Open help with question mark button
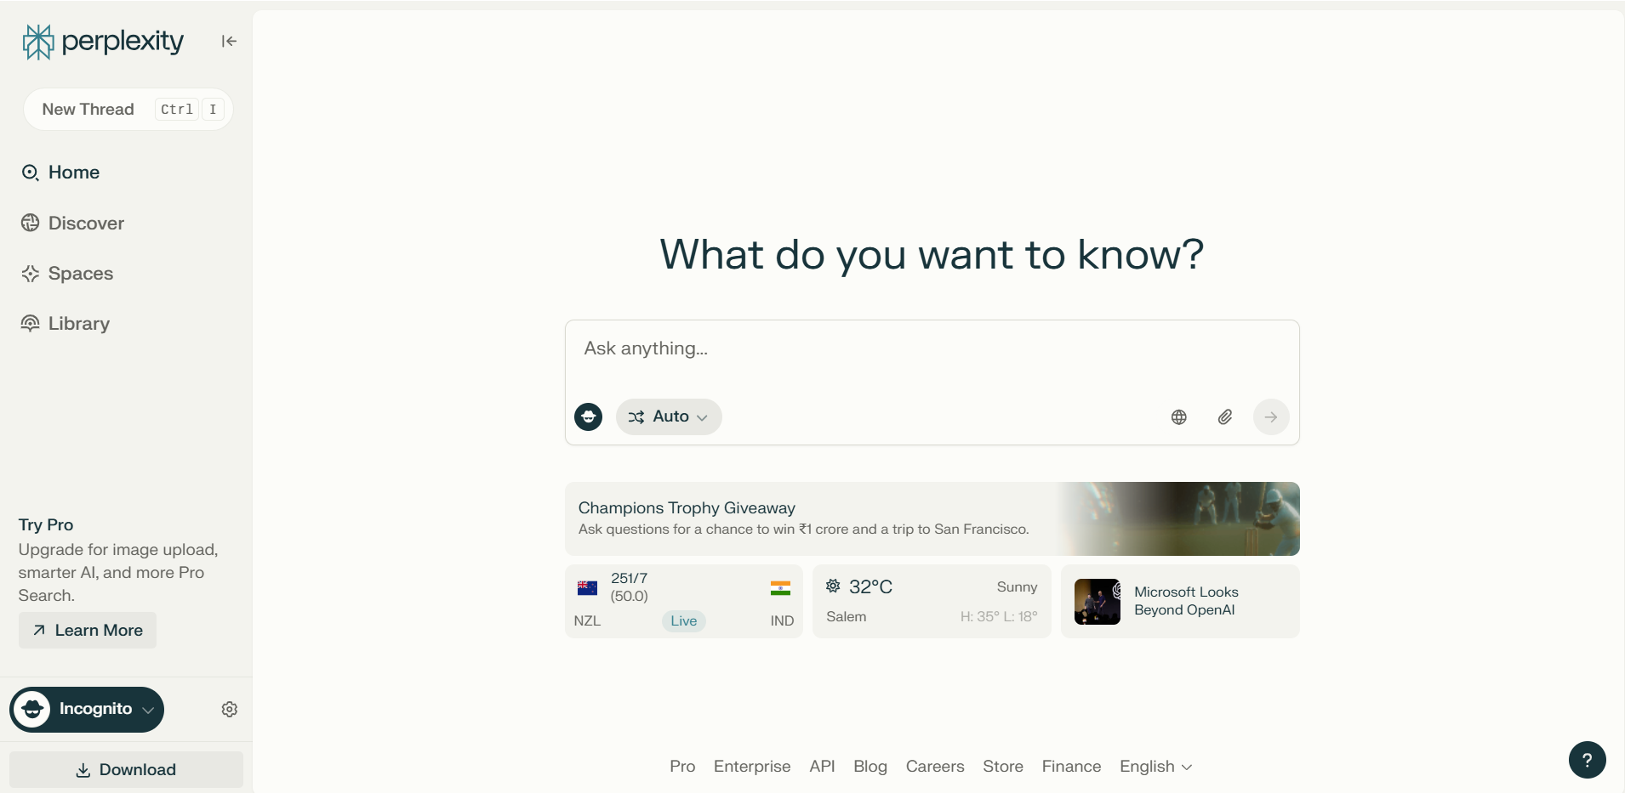Image resolution: width=1625 pixels, height=793 pixels. point(1587,760)
